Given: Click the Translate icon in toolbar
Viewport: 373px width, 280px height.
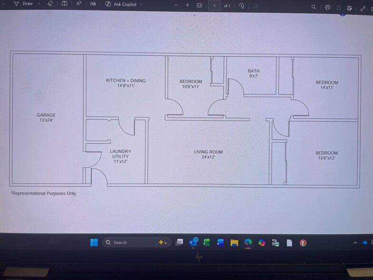Looking at the screenshot, I should click(x=93, y=4).
